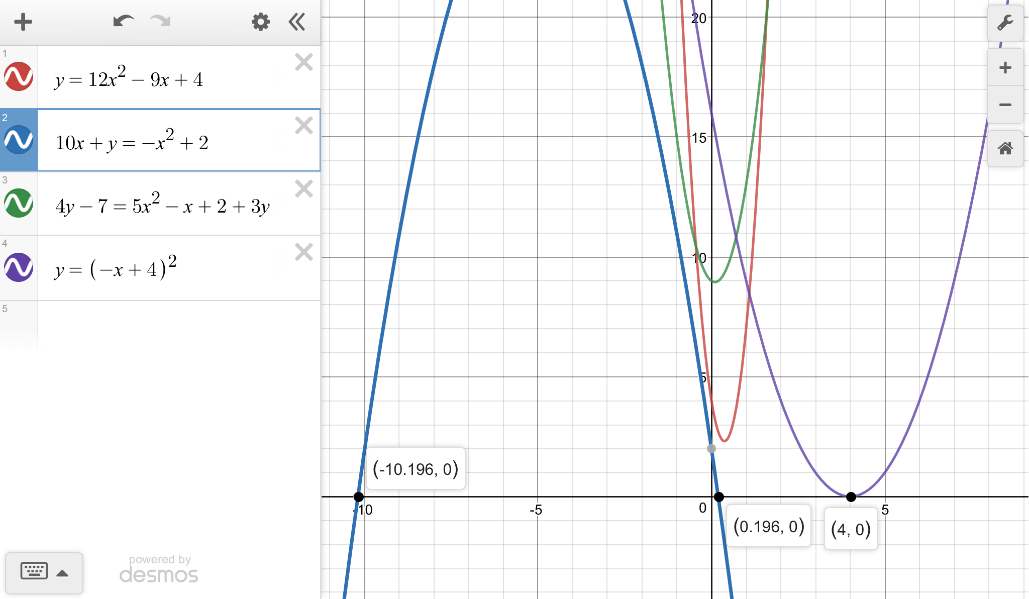
Task: Toggle the purple expression 4 icon
Action: [x=19, y=267]
